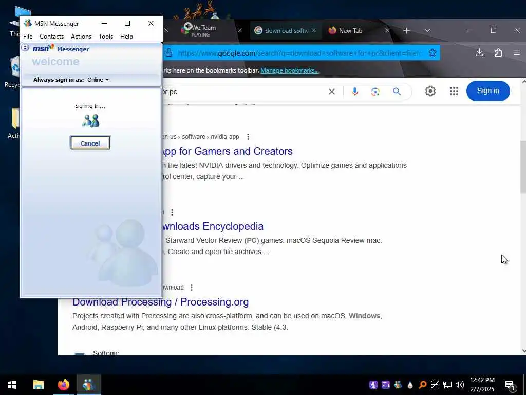The height and width of the screenshot is (395, 526).
Task: Open more options for the nvidia-app result
Action: [248, 137]
